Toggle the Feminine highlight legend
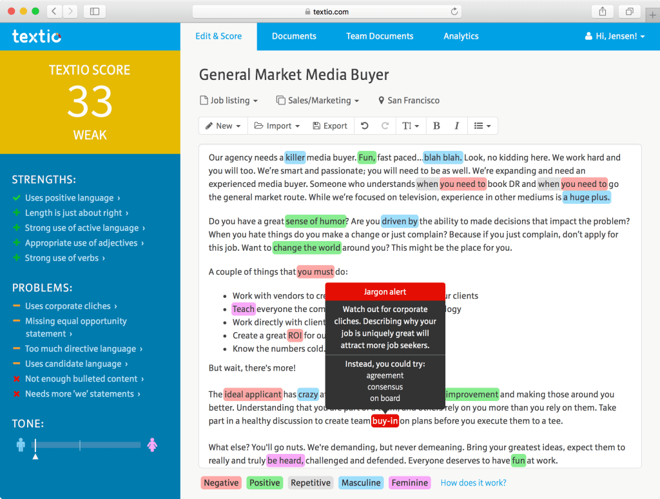 click(409, 483)
